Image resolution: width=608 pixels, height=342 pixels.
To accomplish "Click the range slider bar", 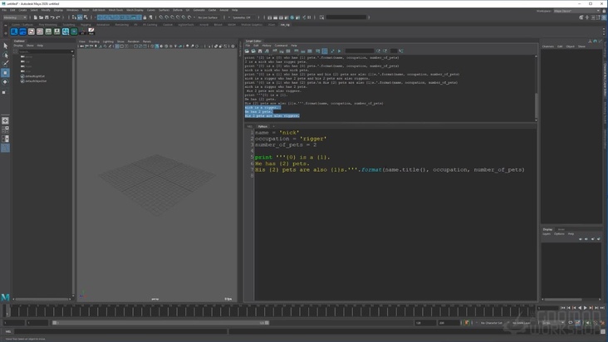I will coord(160,323).
